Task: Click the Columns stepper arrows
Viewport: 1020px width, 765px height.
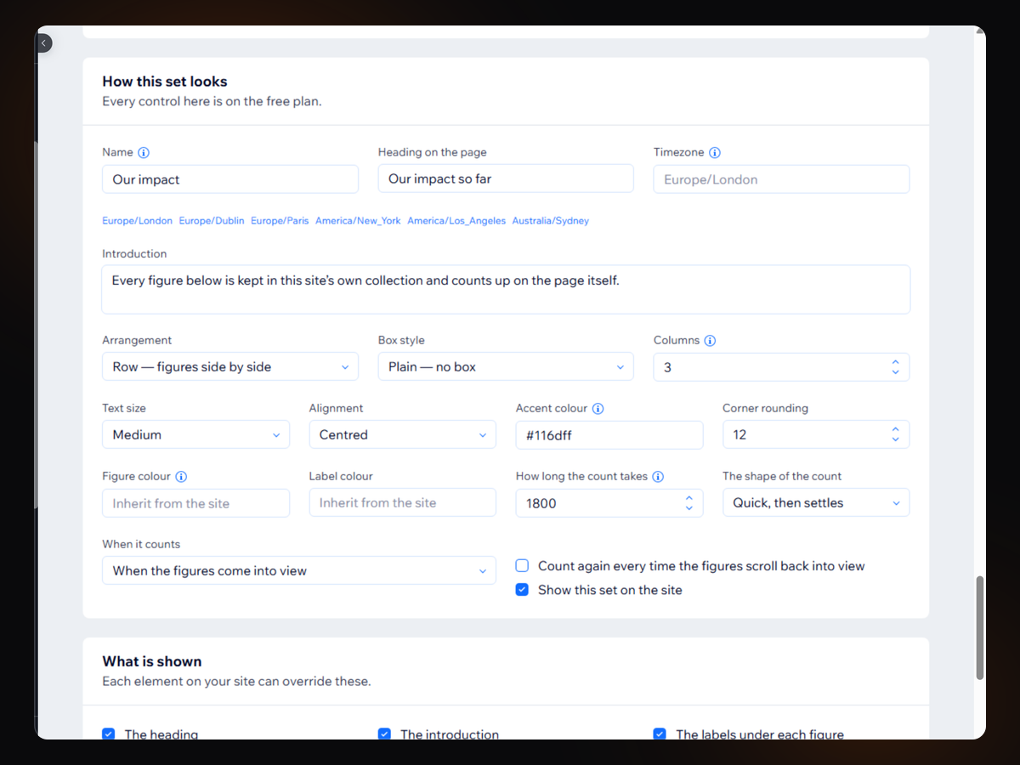Action: tap(895, 367)
